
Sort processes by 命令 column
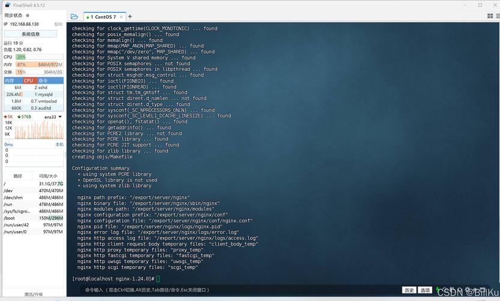(x=43, y=80)
